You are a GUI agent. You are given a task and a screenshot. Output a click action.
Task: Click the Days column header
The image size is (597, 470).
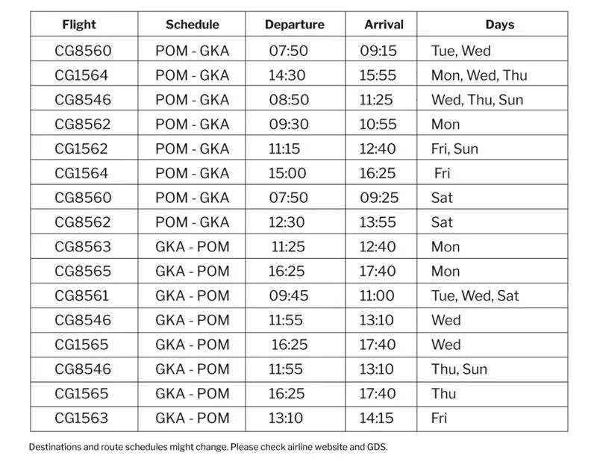click(x=499, y=25)
